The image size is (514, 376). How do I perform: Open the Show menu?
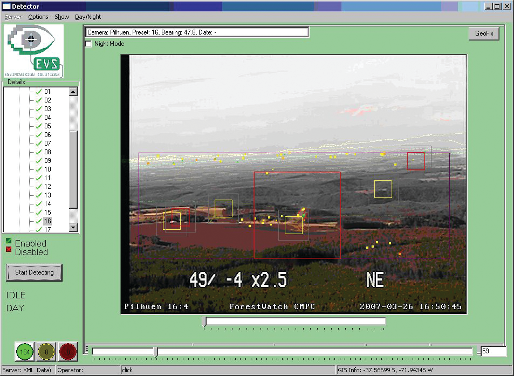[61, 17]
